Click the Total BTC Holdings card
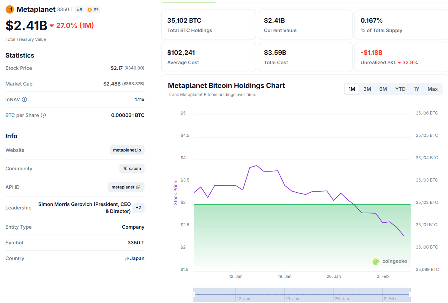This screenshot has height=303, width=448. click(x=208, y=25)
